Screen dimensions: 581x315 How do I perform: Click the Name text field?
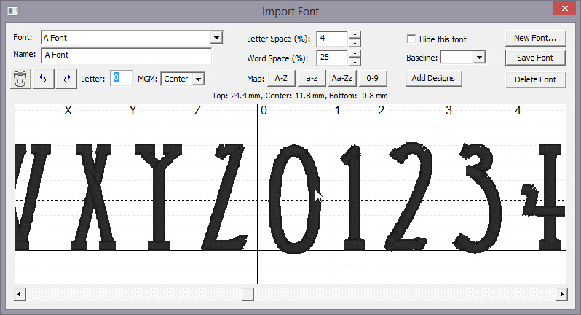tap(126, 55)
